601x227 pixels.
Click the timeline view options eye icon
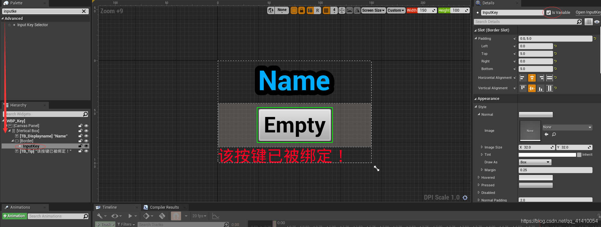[x=115, y=216]
